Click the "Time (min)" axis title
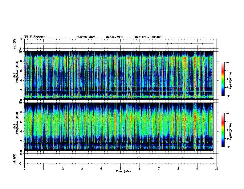The height and width of the screenshot is (189, 244). (x=123, y=171)
